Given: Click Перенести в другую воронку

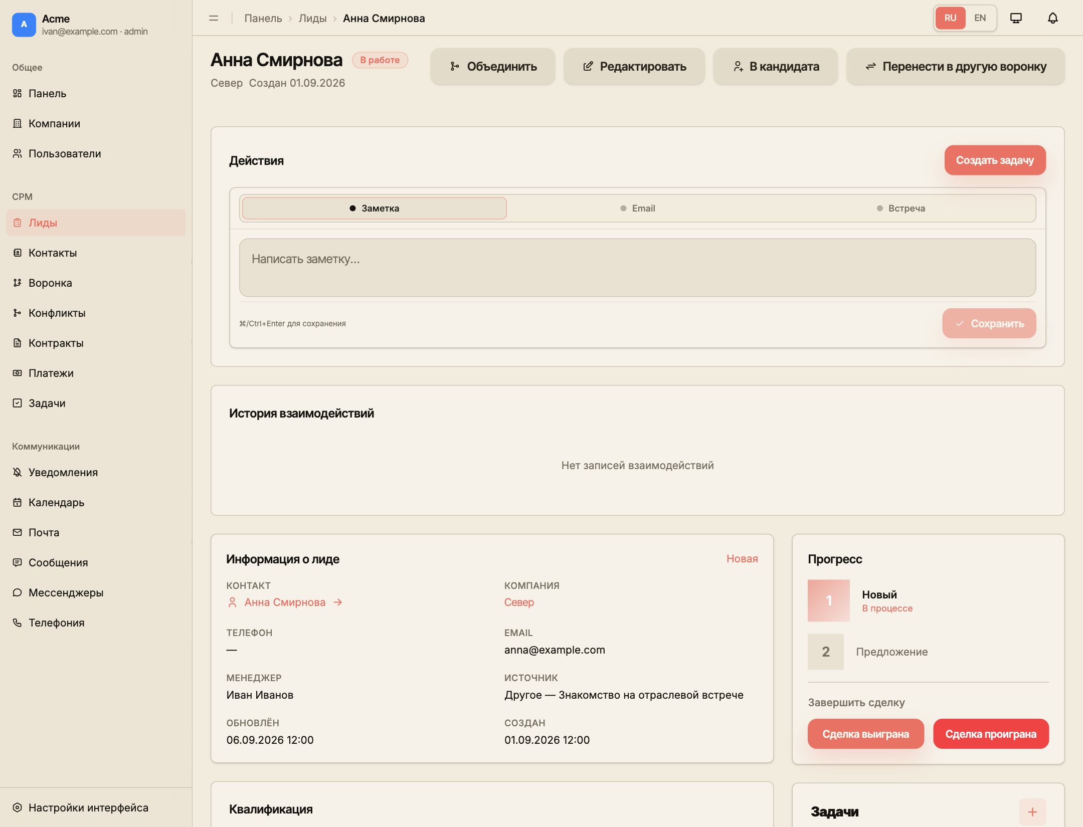Looking at the screenshot, I should [956, 66].
